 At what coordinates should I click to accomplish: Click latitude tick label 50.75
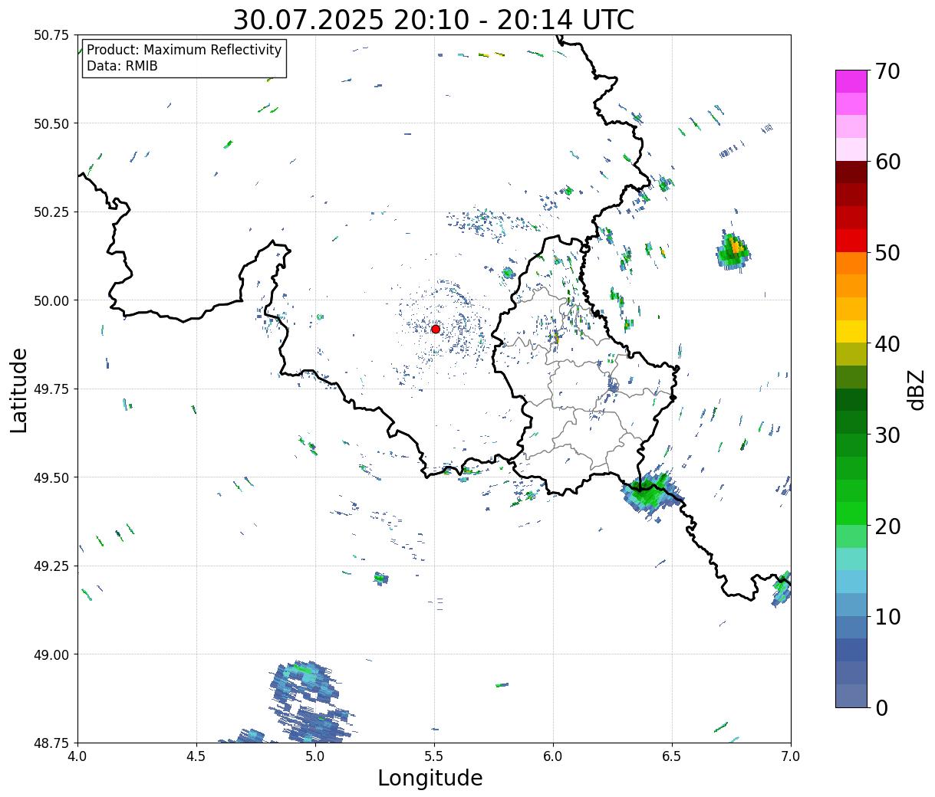coord(51,34)
